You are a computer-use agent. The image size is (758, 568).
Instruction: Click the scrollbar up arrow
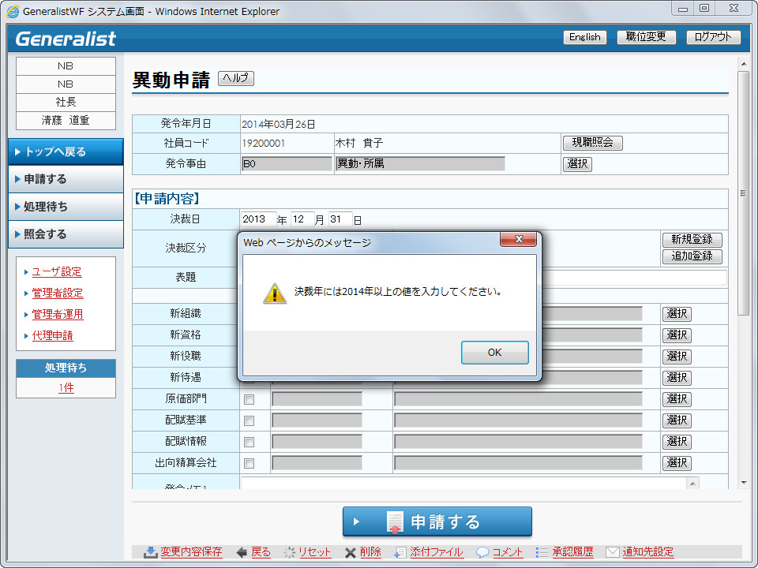pyautogui.click(x=743, y=63)
